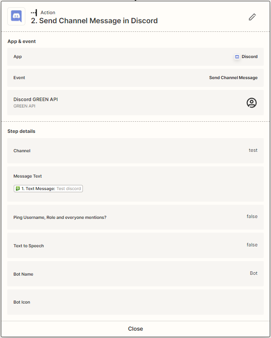Image resolution: width=271 pixels, height=338 pixels.
Task: Open the App row showing Discord
Action: (x=135, y=57)
